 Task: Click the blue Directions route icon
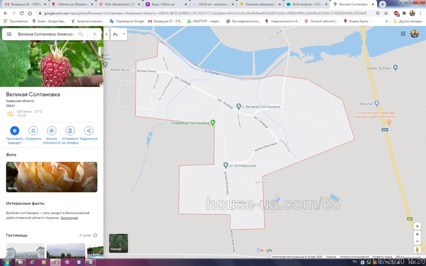coord(15,130)
